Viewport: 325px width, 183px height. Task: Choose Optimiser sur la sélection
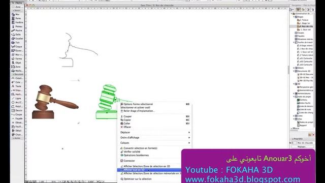pos(150,179)
